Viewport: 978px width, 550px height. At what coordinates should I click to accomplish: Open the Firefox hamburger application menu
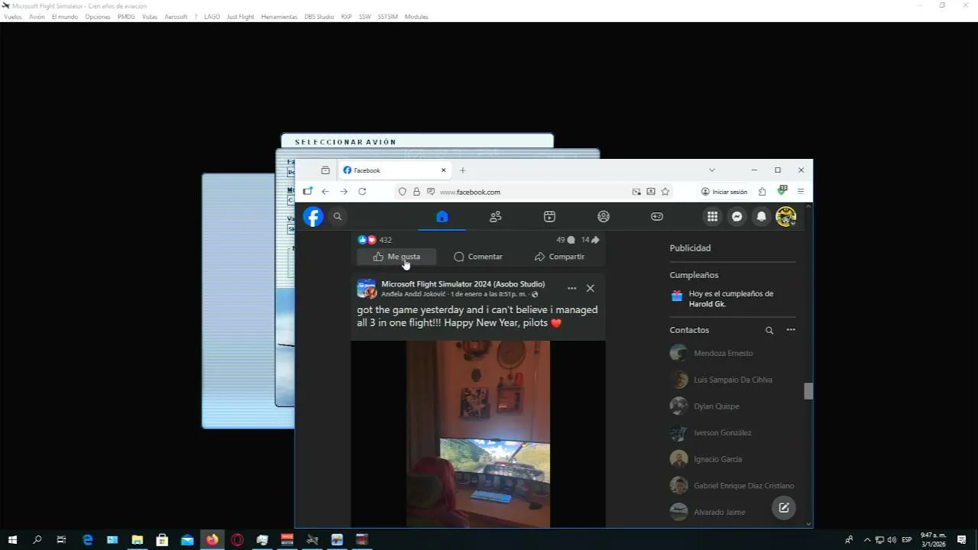click(801, 192)
